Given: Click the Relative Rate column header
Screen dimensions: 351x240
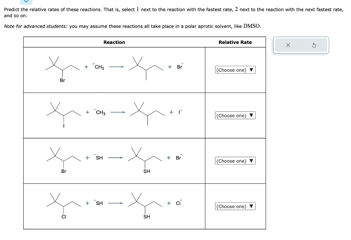Looking at the screenshot, I should pos(235,42).
